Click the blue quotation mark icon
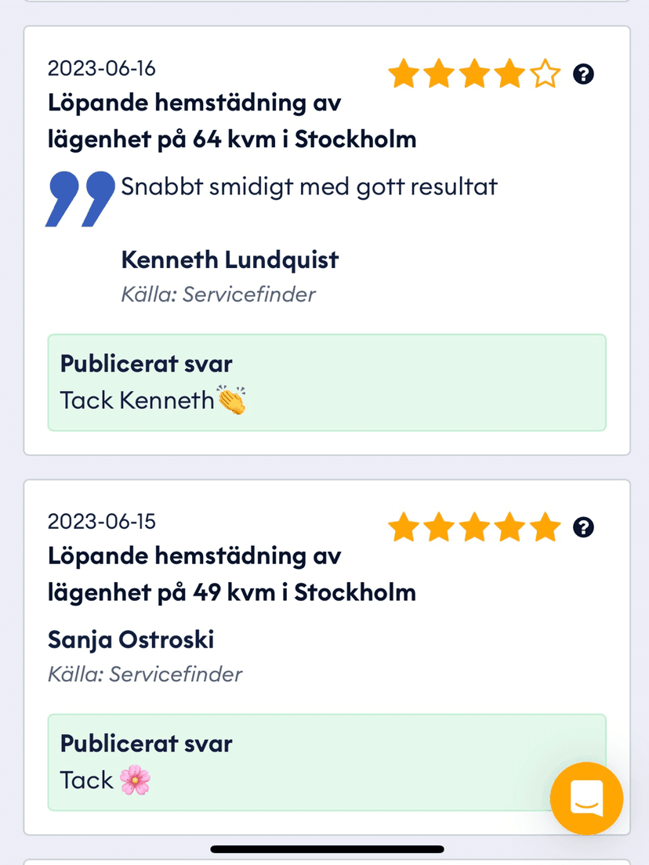This screenshot has height=865, width=649. [x=81, y=199]
